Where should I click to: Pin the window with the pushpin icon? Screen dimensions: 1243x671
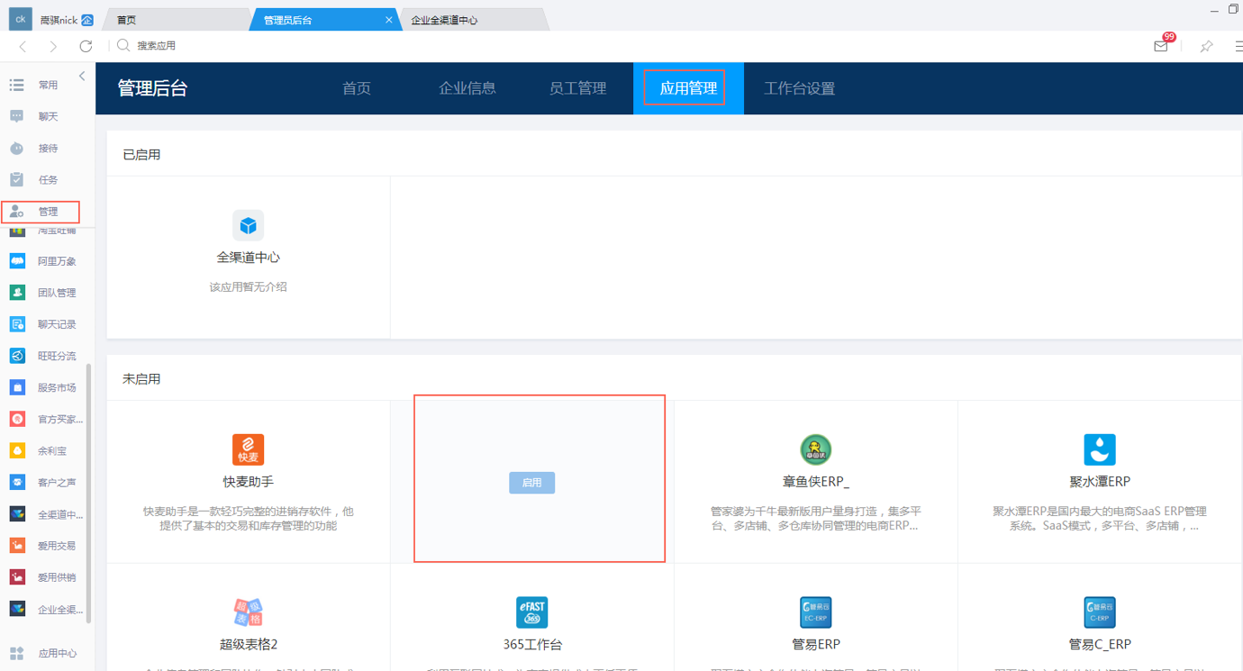point(1206,46)
